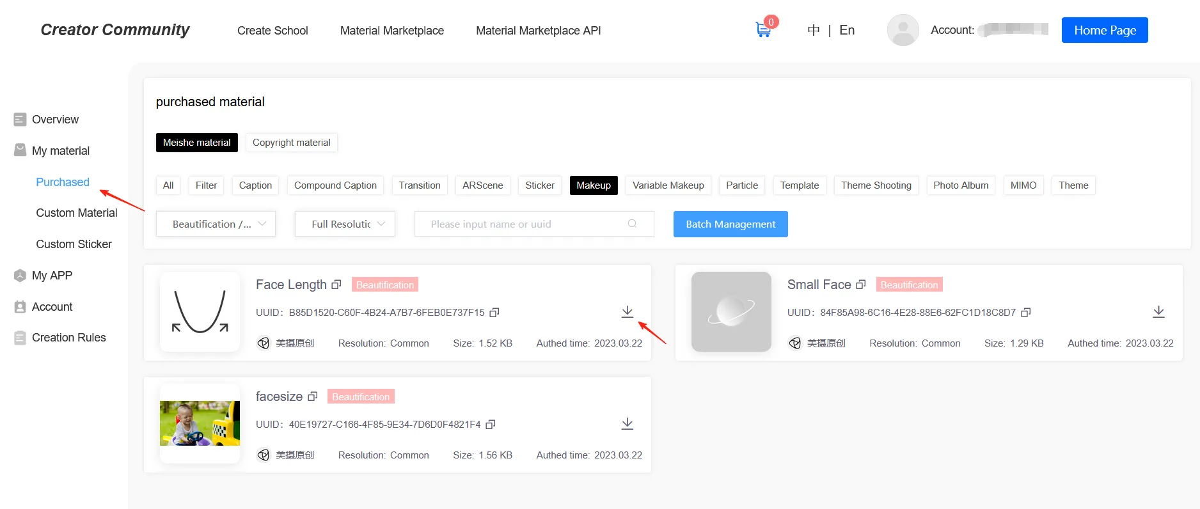Download the Small Face material
Viewport: 1200px width, 509px height.
click(1158, 311)
